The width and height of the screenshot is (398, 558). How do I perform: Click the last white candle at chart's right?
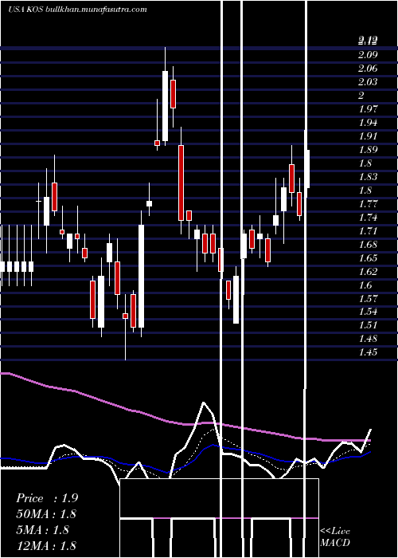click(308, 169)
